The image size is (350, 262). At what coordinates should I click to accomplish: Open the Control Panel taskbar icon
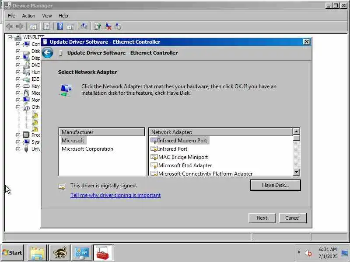tap(82, 253)
